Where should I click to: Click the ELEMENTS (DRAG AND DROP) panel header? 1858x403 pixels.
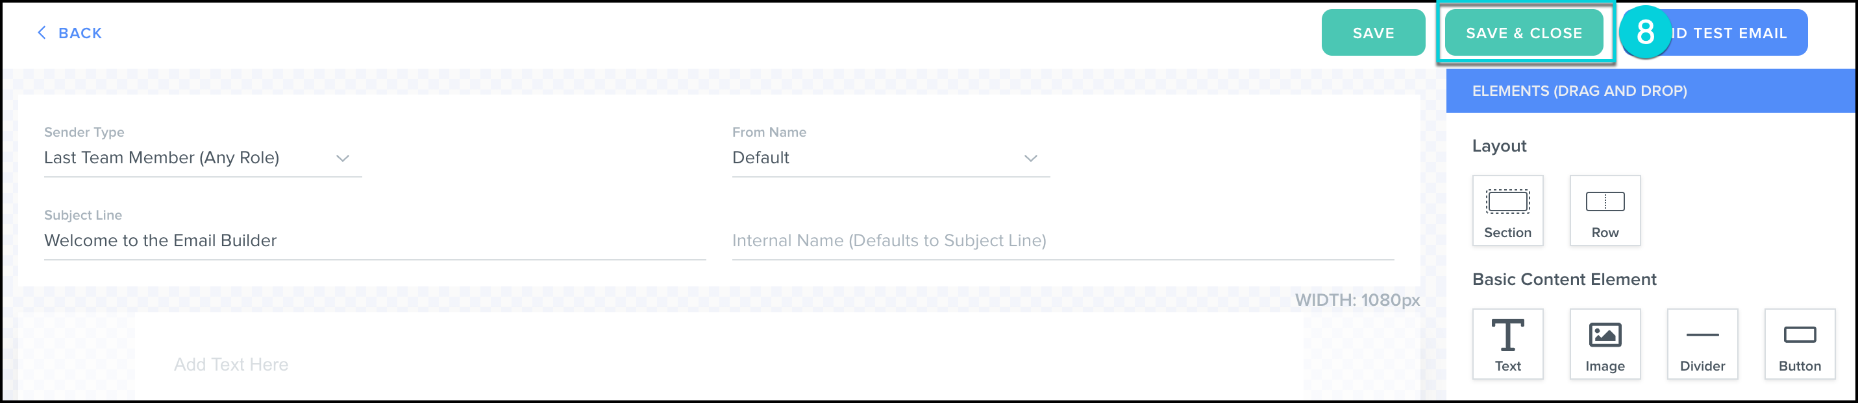(x=1581, y=91)
